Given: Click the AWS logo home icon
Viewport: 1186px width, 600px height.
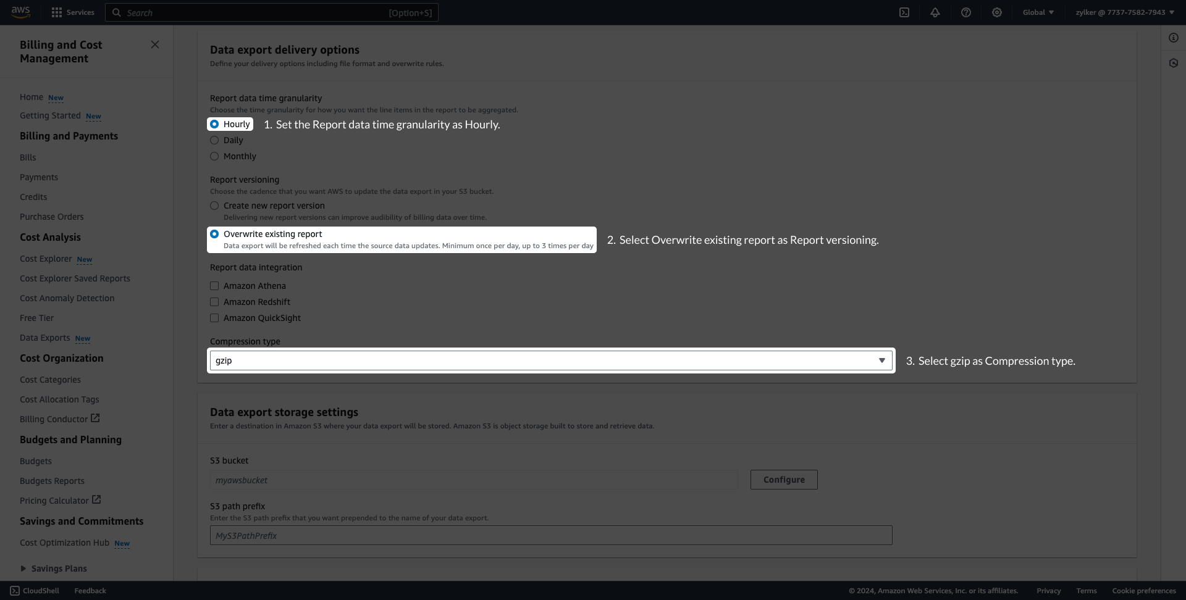Looking at the screenshot, I should 20,12.
